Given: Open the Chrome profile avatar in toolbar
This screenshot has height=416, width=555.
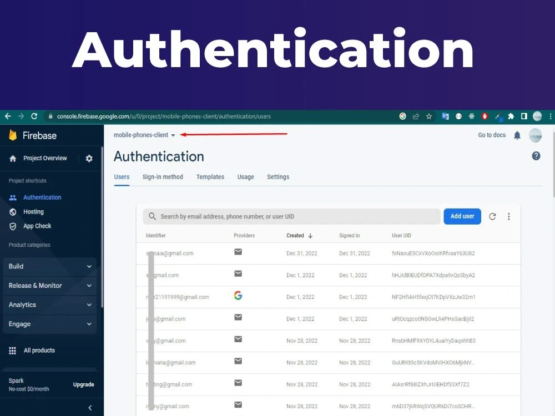Looking at the screenshot, I should pyautogui.click(x=537, y=116).
